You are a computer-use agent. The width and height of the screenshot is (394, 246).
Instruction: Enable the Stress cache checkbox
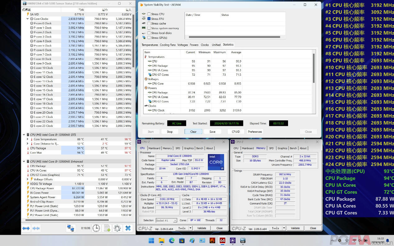point(149,23)
